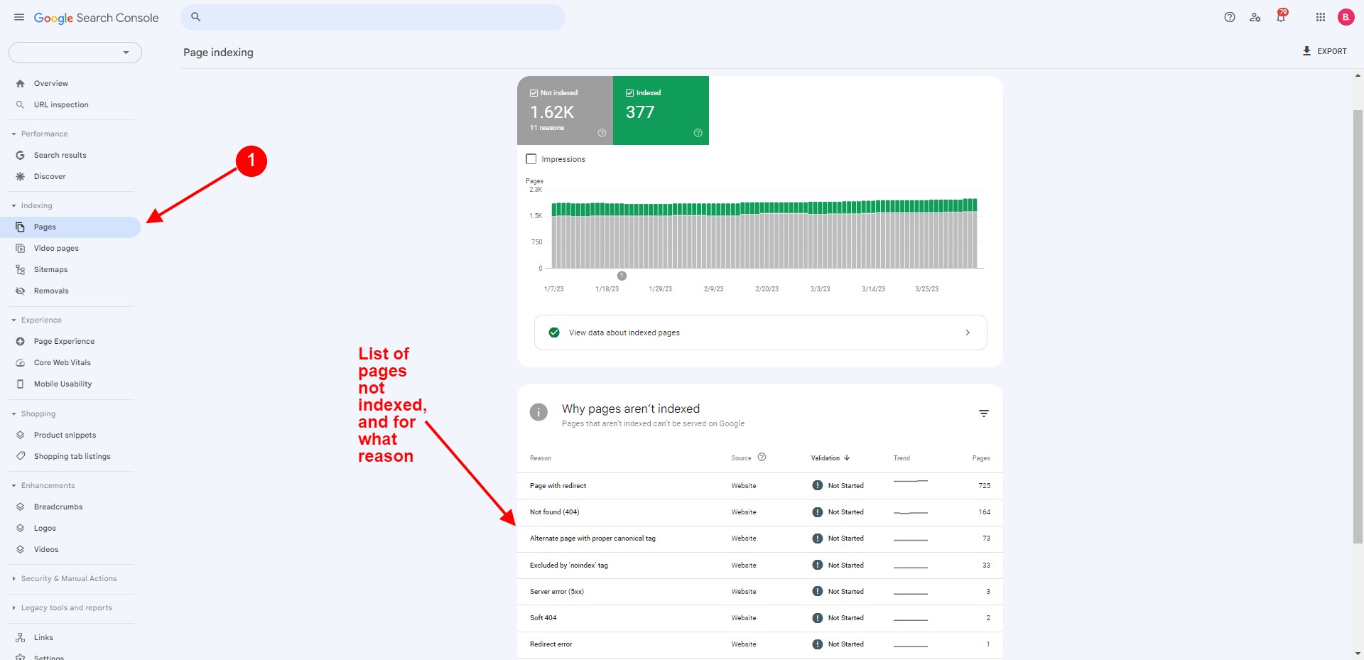Click the Shopping tab listings tag icon

point(20,457)
